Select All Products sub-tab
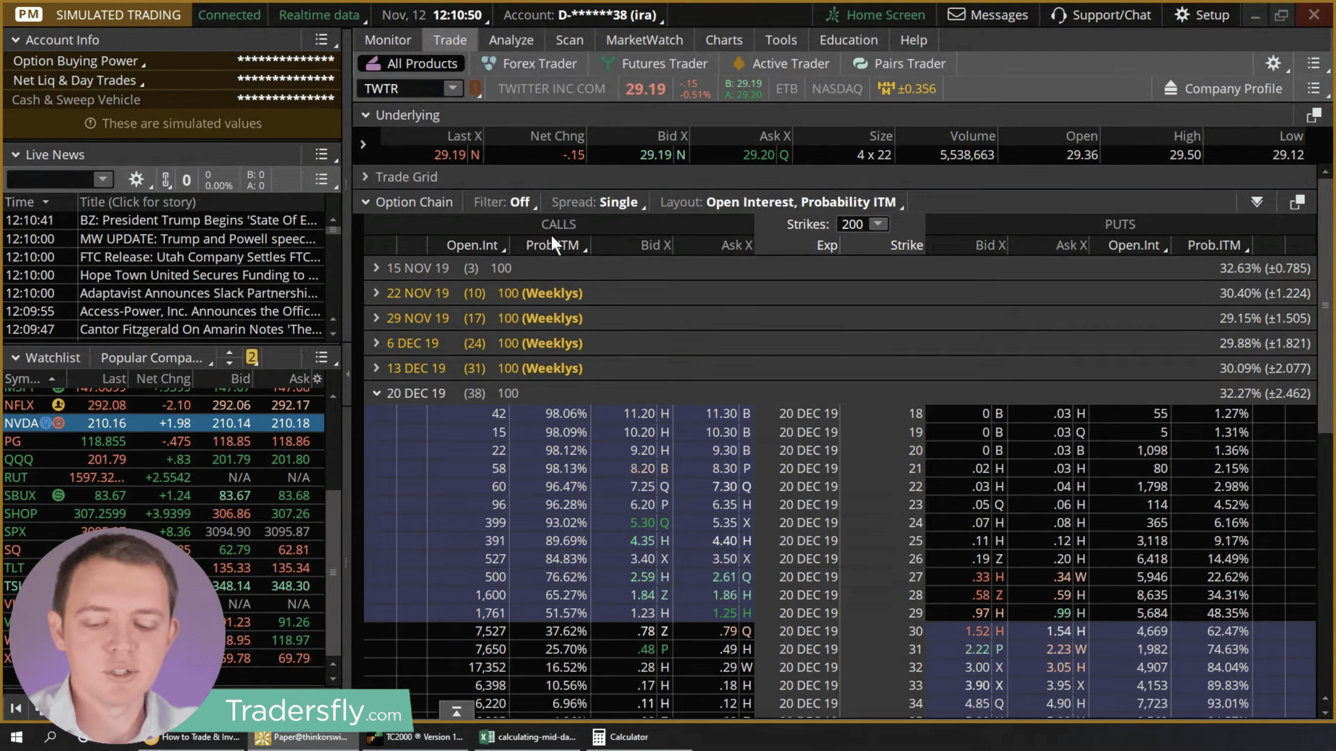 pos(411,63)
